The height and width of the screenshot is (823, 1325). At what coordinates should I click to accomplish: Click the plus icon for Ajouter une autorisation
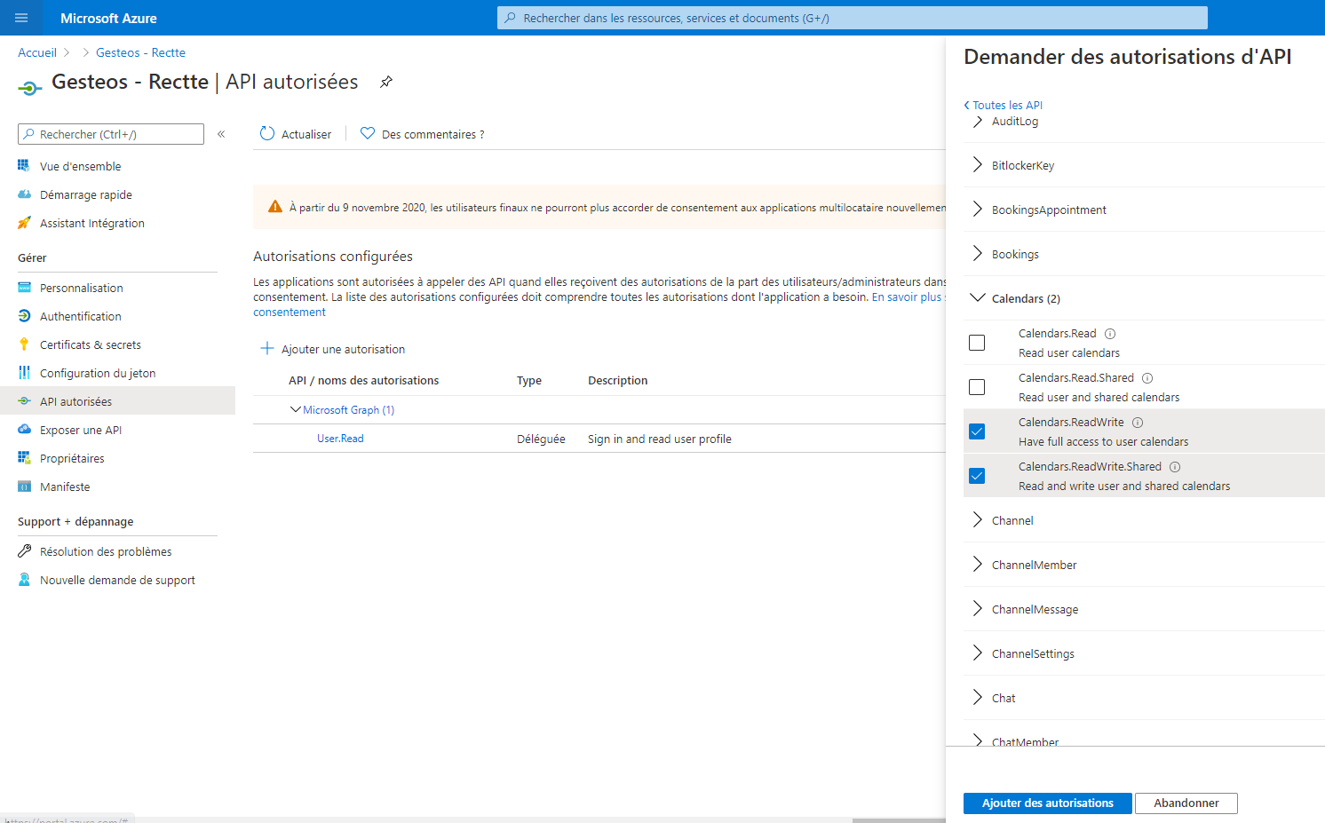(x=266, y=349)
